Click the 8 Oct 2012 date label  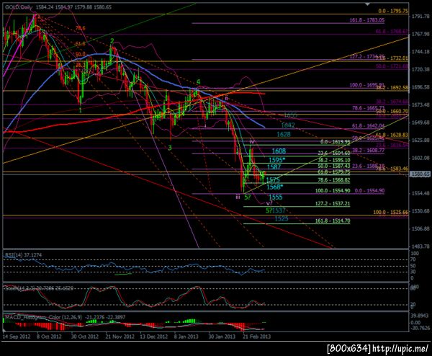point(49,337)
